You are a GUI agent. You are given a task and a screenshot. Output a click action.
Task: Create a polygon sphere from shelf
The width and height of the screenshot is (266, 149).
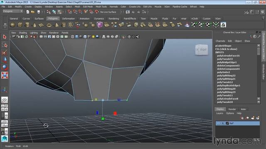click(13, 25)
